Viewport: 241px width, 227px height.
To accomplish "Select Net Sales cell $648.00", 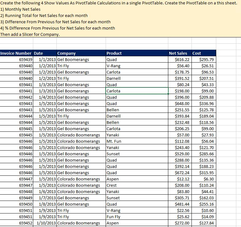I will [180, 104].
